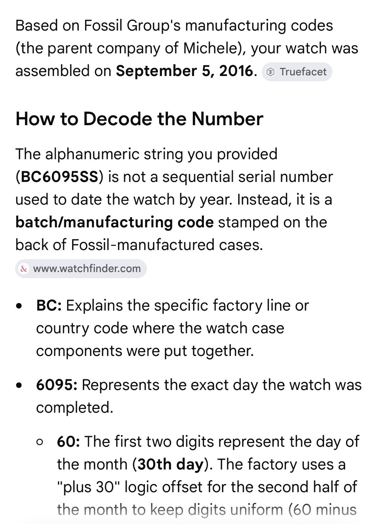Click the '6095:' bullet label
Viewport: 380px width, 524px height.
click(57, 385)
